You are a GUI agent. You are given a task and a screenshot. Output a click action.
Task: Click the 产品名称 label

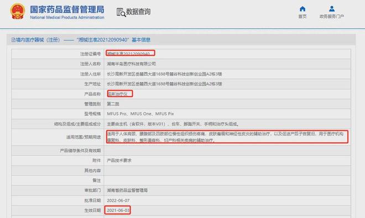93,94
